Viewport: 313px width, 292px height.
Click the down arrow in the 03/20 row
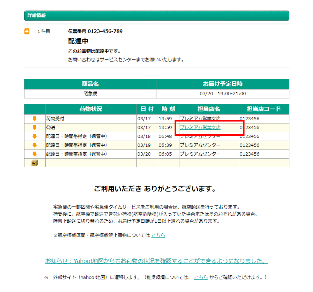pos(35,154)
